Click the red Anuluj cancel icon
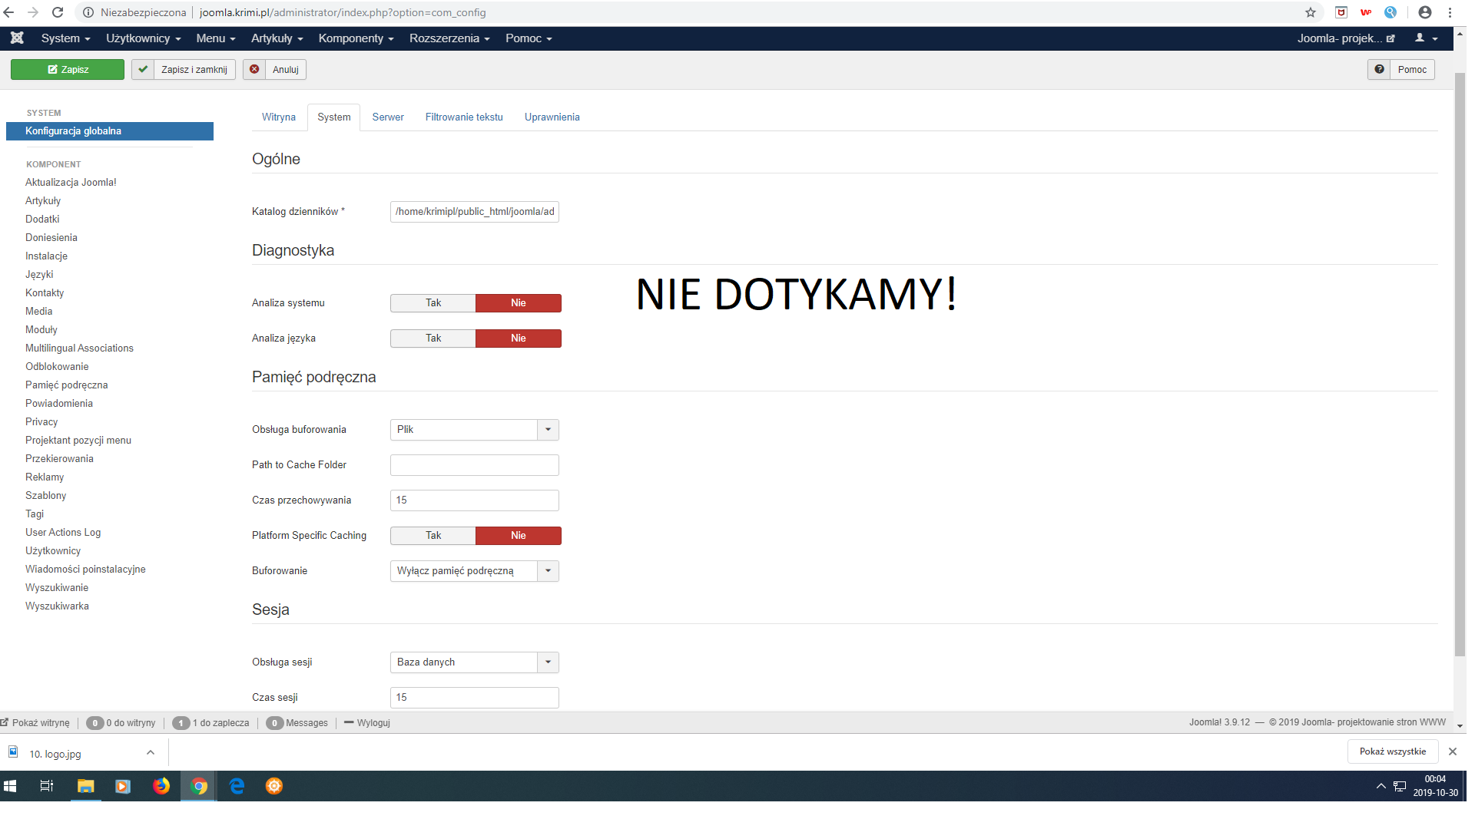Viewport: 1475px width, 829px height. click(254, 69)
